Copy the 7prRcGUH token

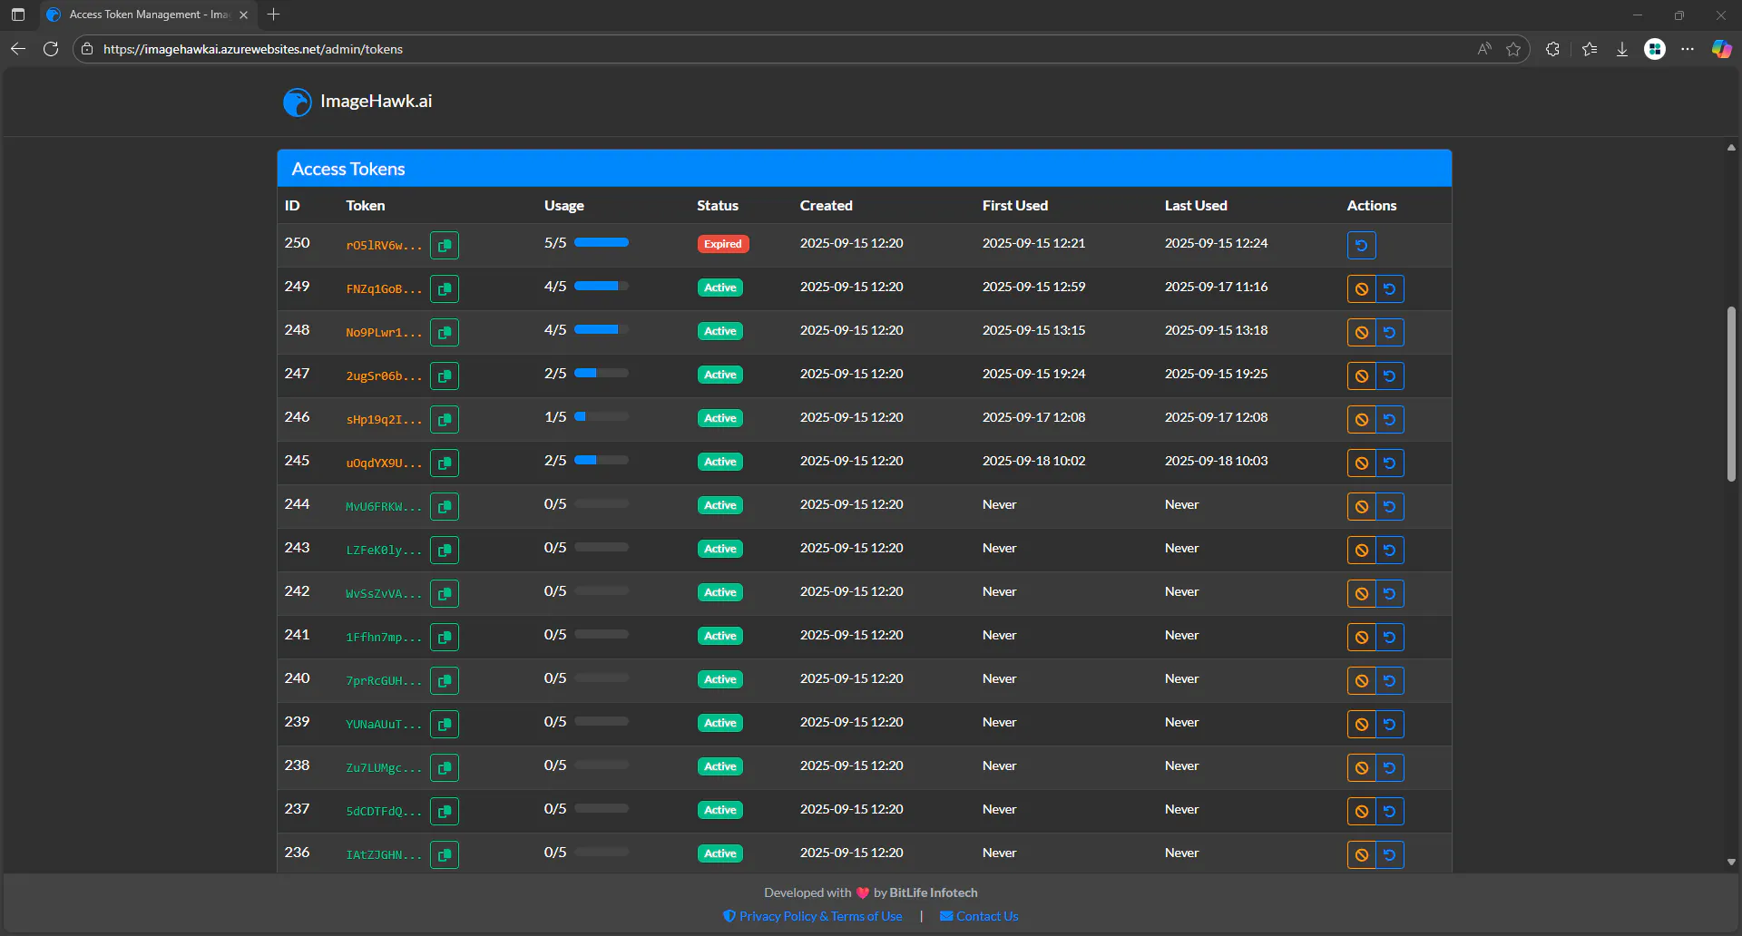tap(445, 680)
